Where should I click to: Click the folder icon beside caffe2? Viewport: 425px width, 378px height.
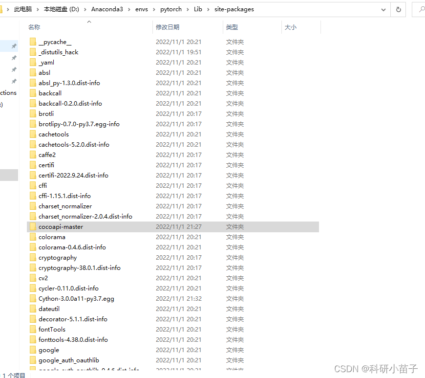[x=32, y=155]
